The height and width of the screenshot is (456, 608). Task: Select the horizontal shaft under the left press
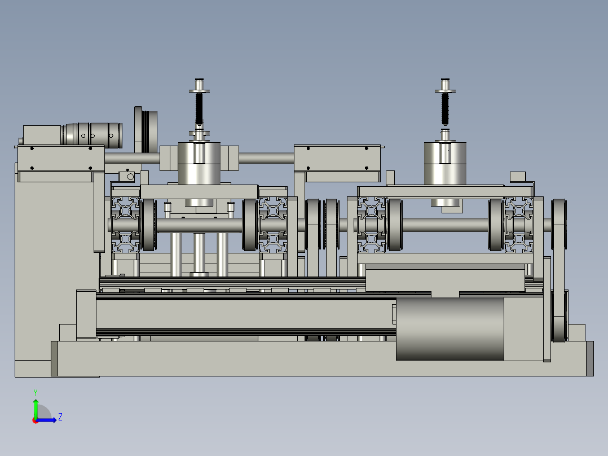(x=199, y=225)
